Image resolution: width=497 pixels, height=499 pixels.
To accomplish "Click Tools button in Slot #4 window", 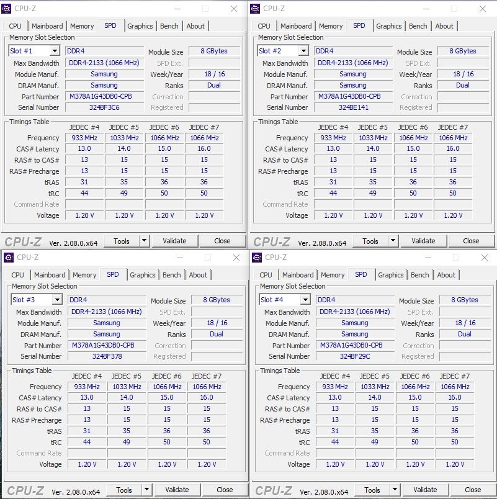I will point(372,490).
